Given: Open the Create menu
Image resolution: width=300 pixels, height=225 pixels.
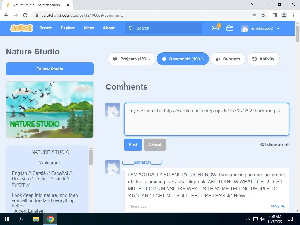Looking at the screenshot, I should coord(45,28).
